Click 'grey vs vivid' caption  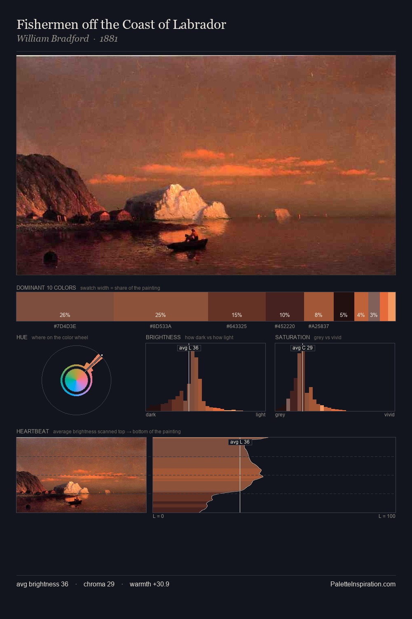click(328, 338)
